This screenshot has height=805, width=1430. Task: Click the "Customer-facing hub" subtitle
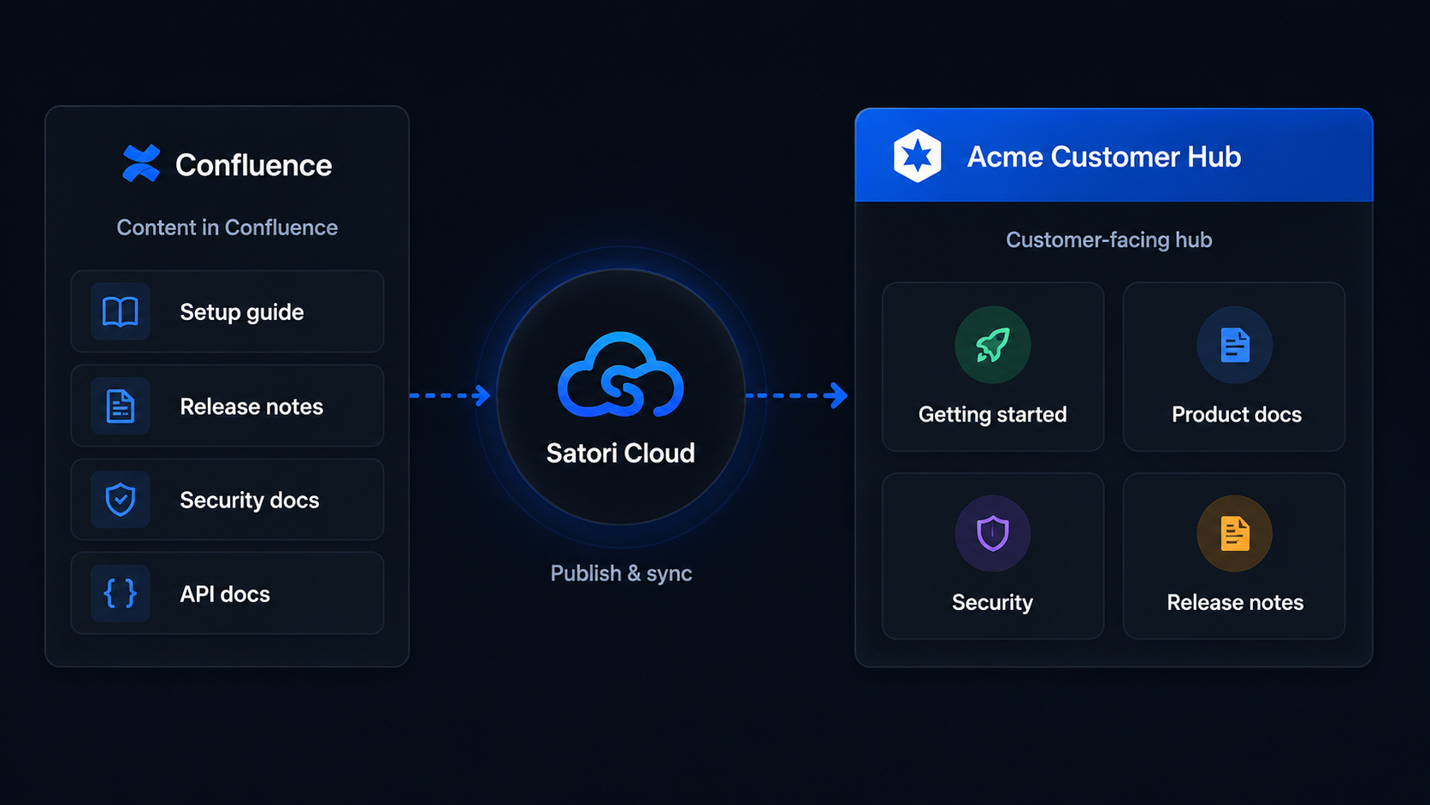pos(1109,240)
